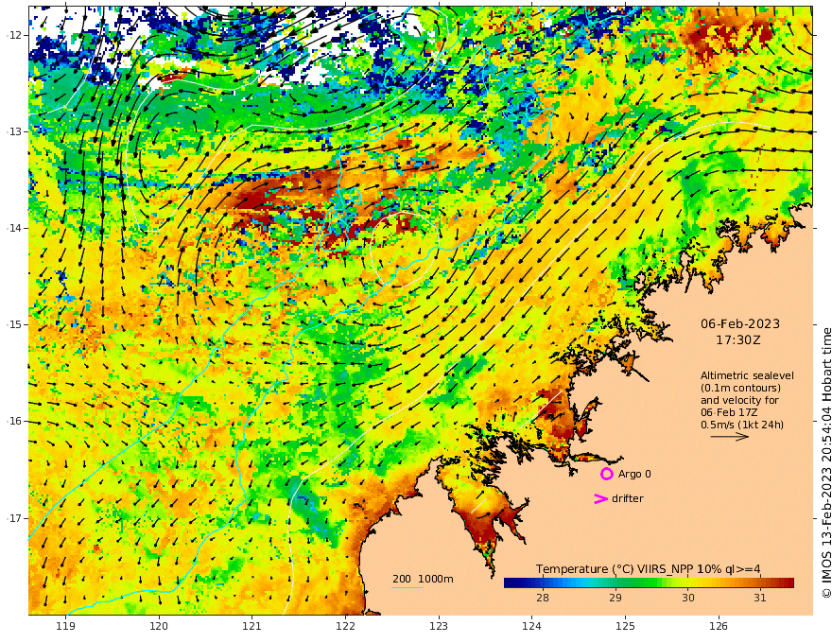Click longitude axis label '125'
832x643 pixels.
625,627
